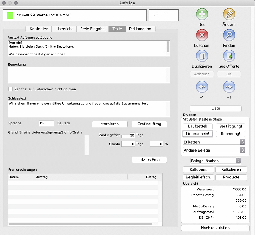The image size is (255, 236).
Task: Open the Finden magnifier icon
Action: click(x=229, y=35)
